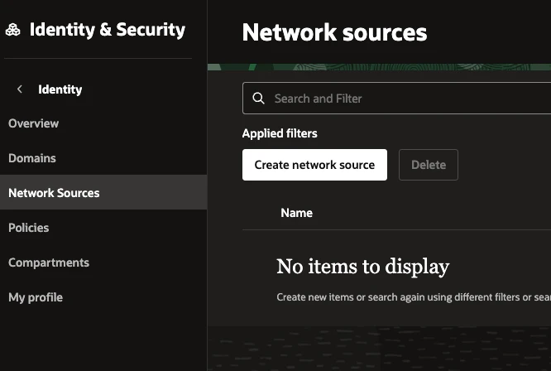Screen dimensions: 551x371
Task: Open the Overview sidebar item
Action: [x=33, y=123]
